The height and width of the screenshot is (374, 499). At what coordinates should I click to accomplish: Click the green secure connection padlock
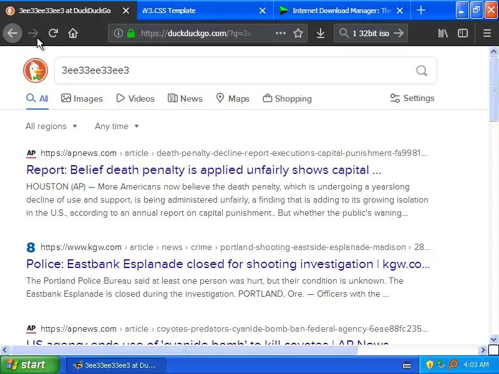click(131, 33)
